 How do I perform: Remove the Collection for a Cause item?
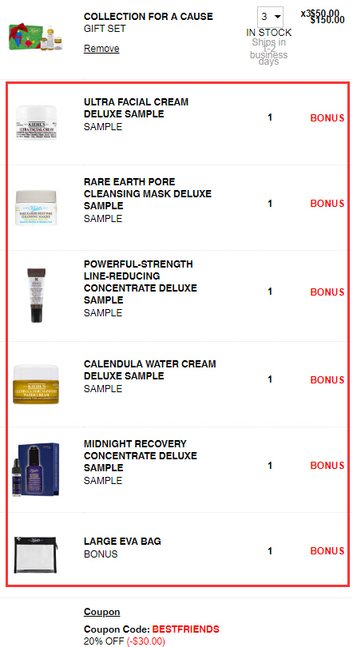tap(101, 49)
